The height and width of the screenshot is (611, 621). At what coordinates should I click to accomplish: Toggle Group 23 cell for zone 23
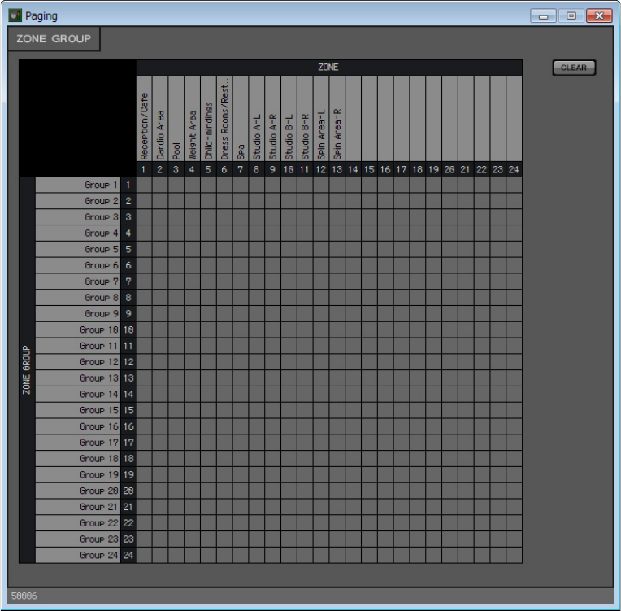pos(497,539)
